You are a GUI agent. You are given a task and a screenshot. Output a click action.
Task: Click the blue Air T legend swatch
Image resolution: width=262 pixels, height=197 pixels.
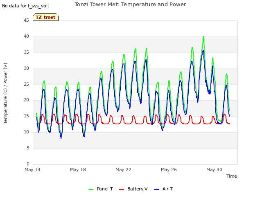pos(156,190)
